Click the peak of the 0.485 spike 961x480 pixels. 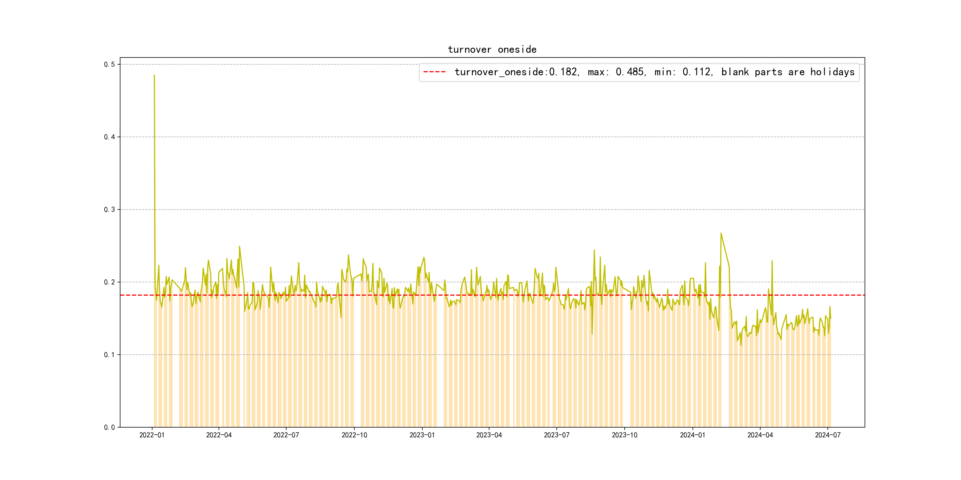click(154, 75)
